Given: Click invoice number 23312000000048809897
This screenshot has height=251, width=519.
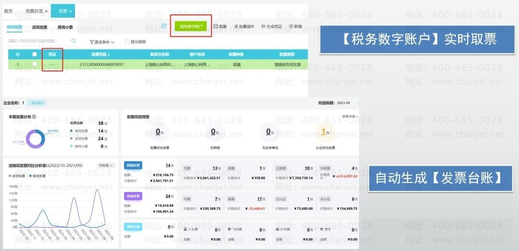Looking at the screenshot, I should click(101, 64).
